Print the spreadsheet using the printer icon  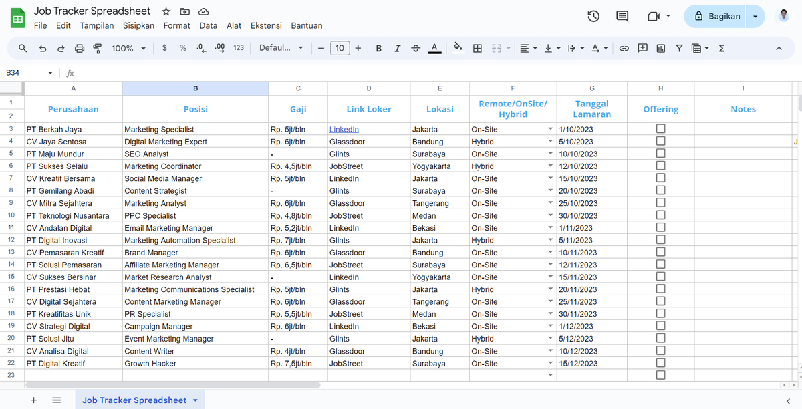80,48
